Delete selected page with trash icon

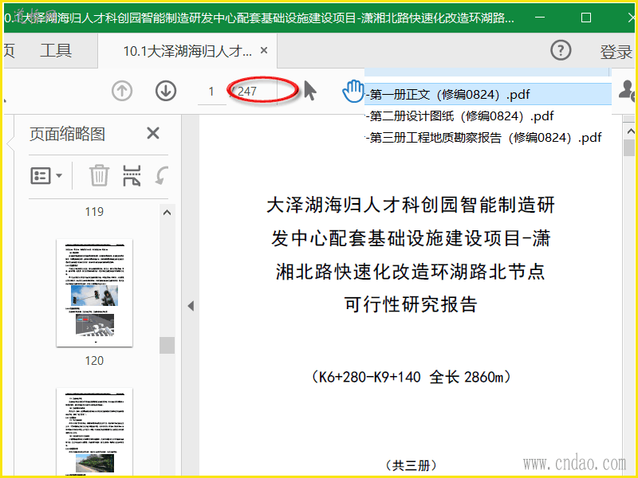(x=99, y=175)
